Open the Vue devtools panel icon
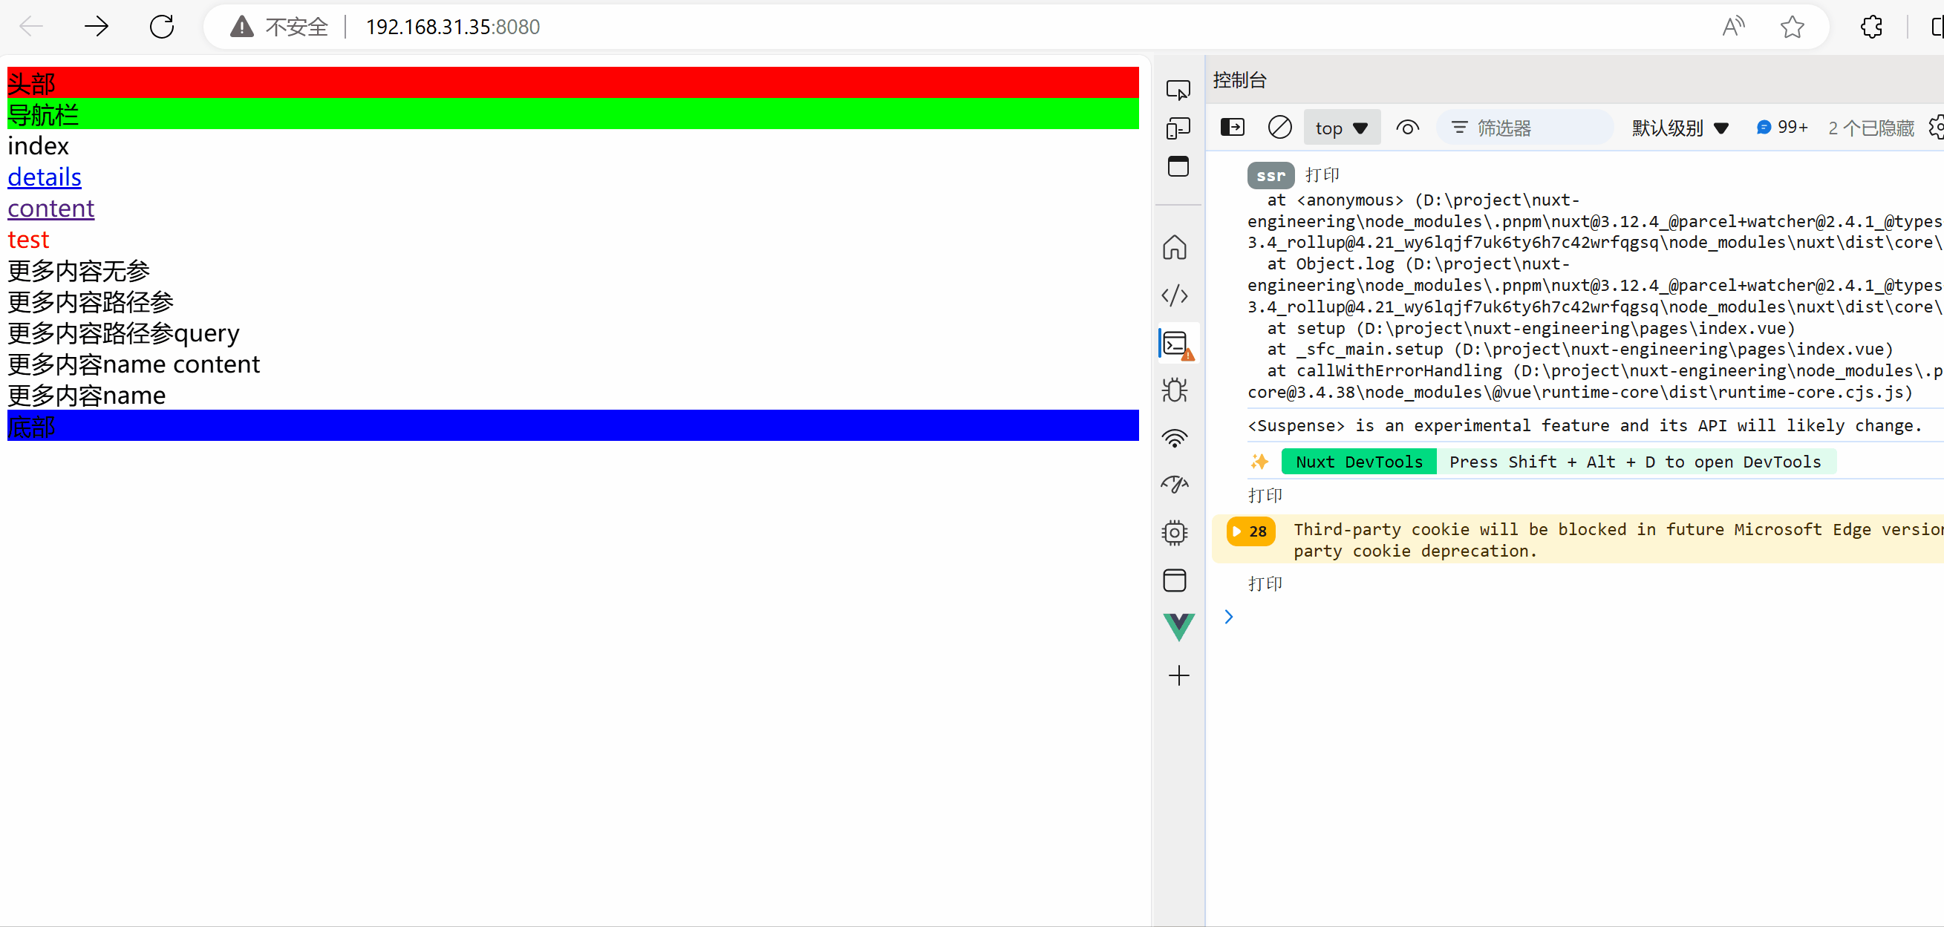1944x927 pixels. pyautogui.click(x=1177, y=628)
